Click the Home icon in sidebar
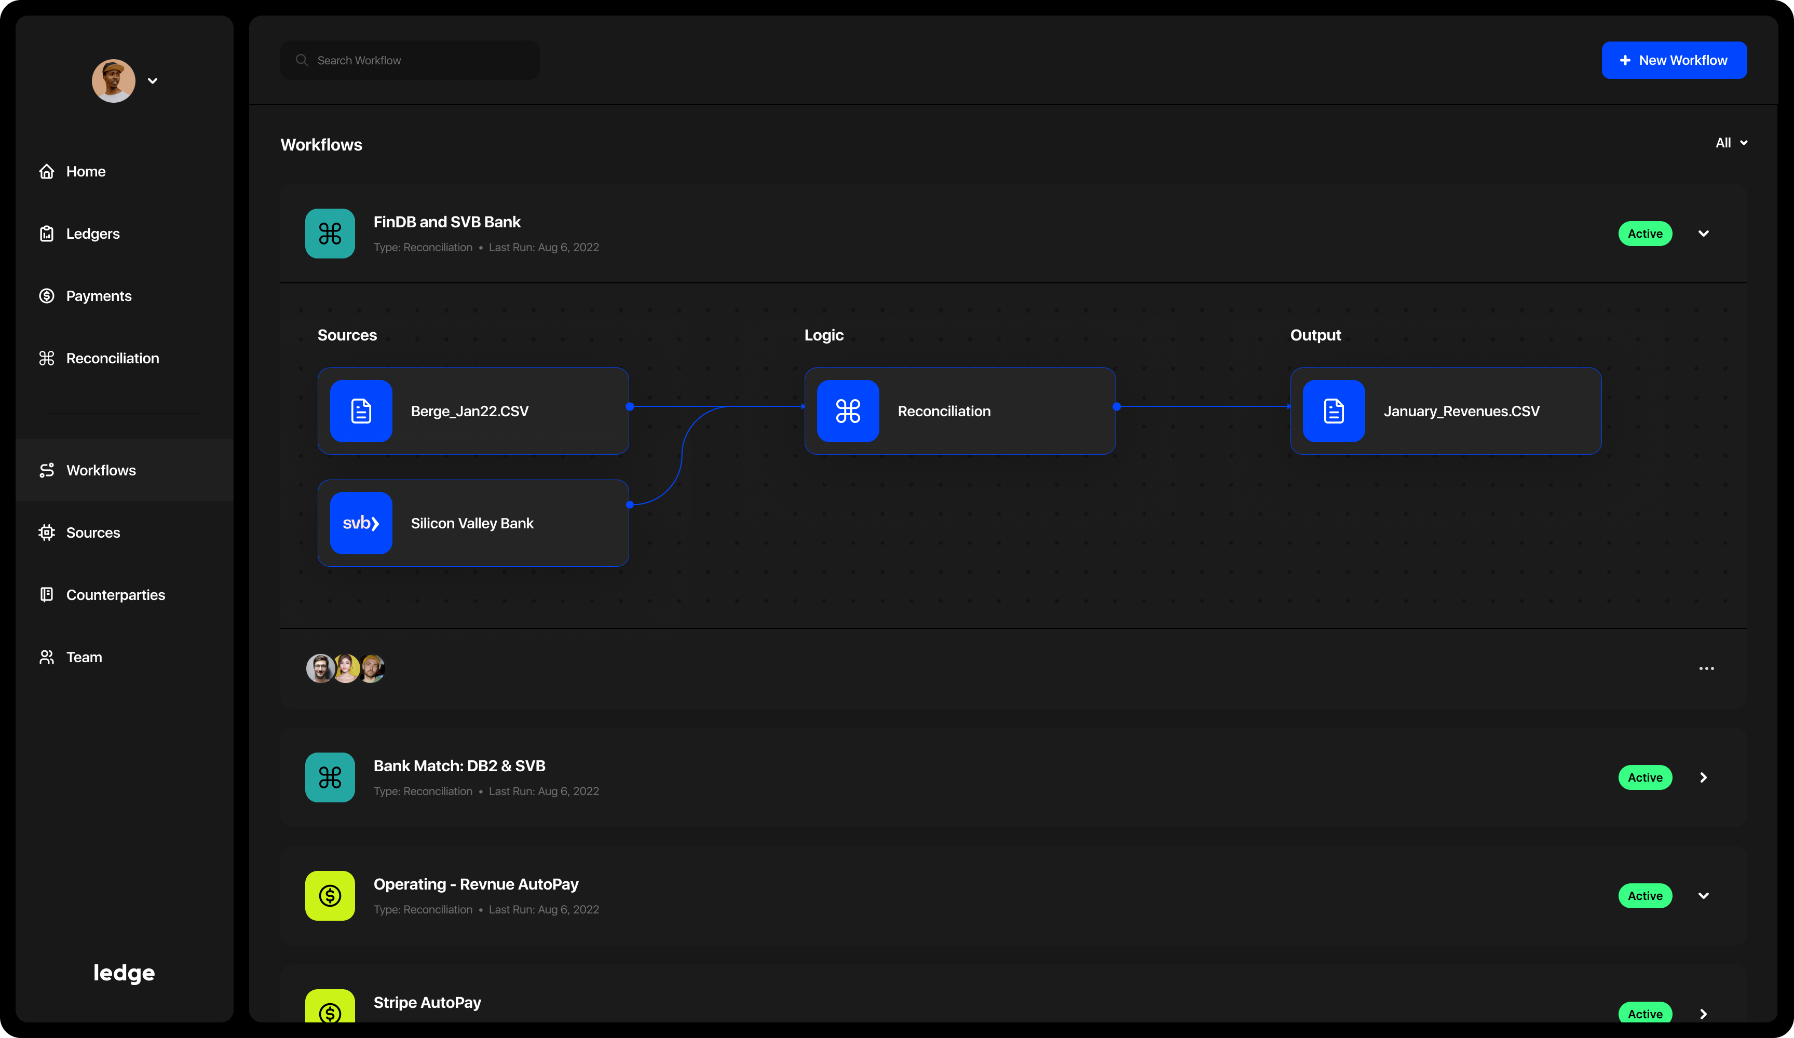 [47, 172]
